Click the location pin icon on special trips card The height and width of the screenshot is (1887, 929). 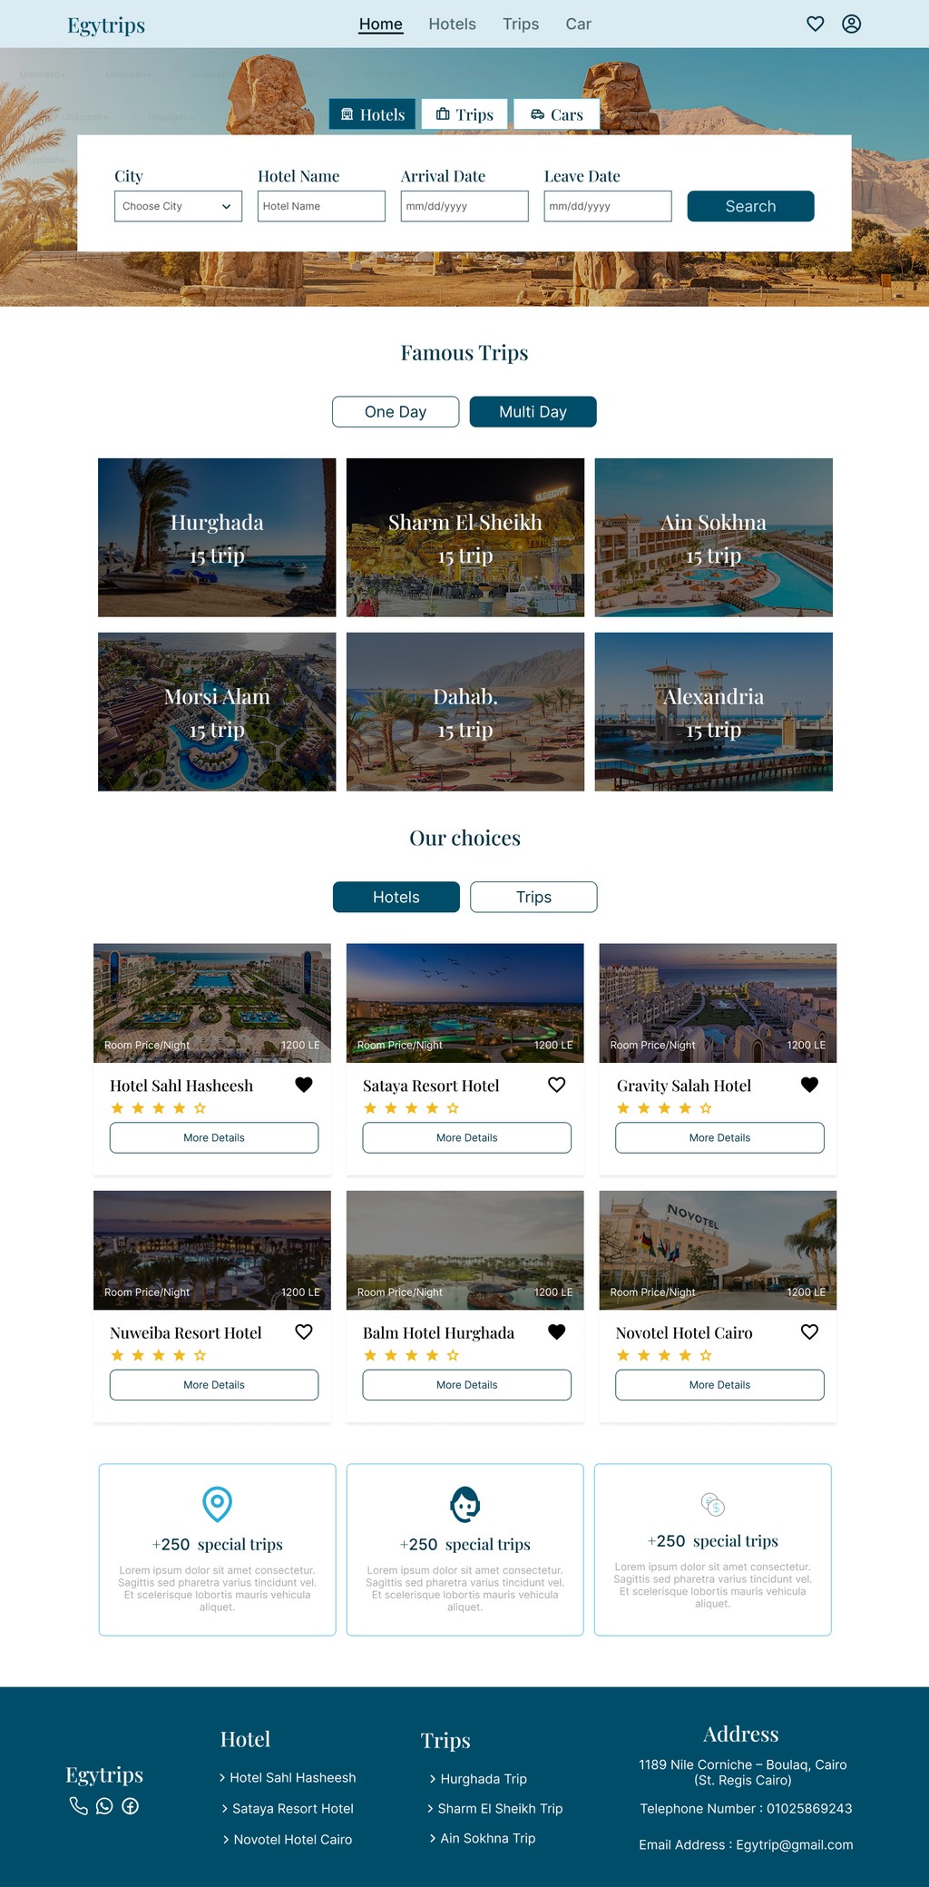click(x=217, y=1504)
